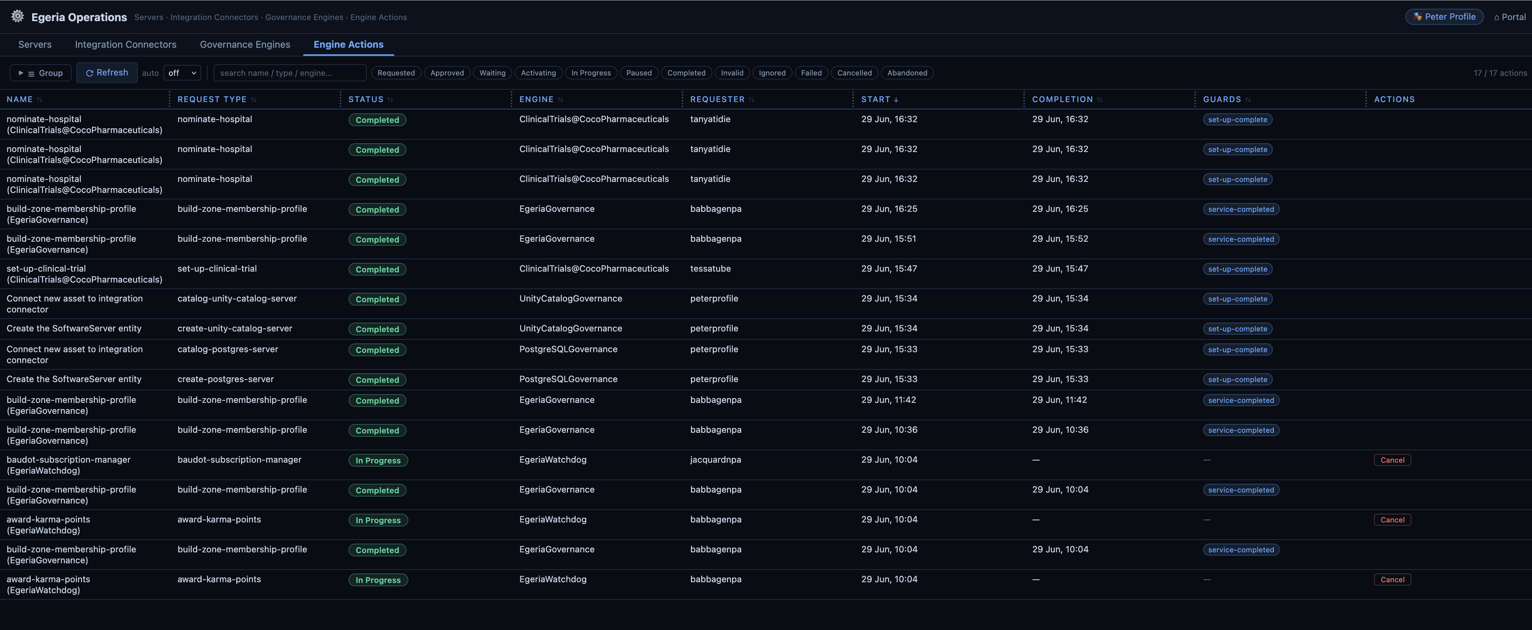Click the 29 Jun, 15:52 completion time
Viewport: 1532px width, 630px height.
point(1060,238)
